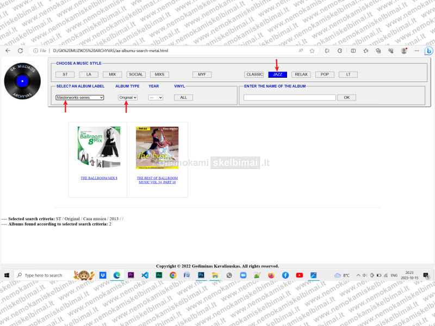This screenshot has width=435, height=326.
Task: Click The Ballroom Mix 8 cover thumbnail
Action: [99, 147]
